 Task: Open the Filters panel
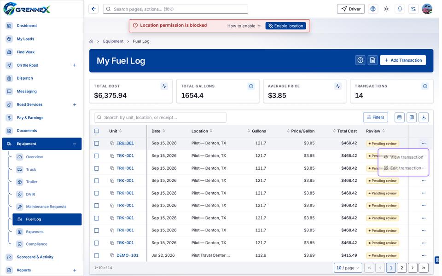[x=376, y=117]
